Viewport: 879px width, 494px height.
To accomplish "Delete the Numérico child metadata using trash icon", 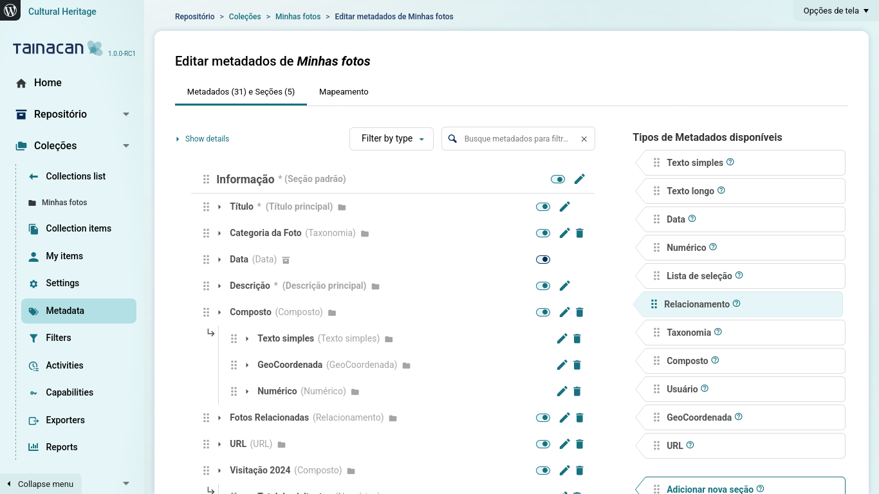I will click(x=577, y=391).
